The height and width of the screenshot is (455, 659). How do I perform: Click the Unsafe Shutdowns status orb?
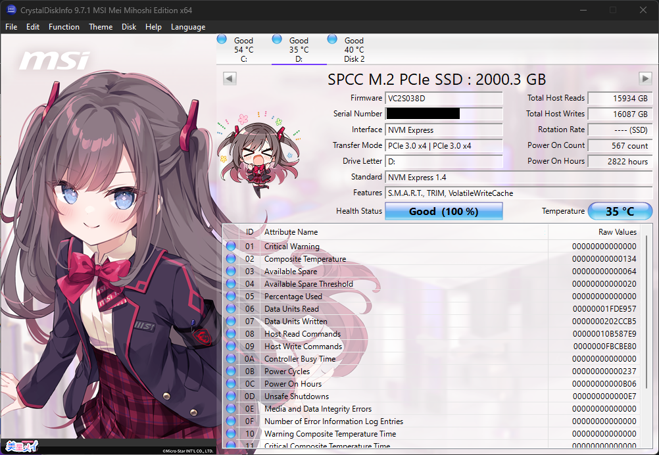coord(231,396)
